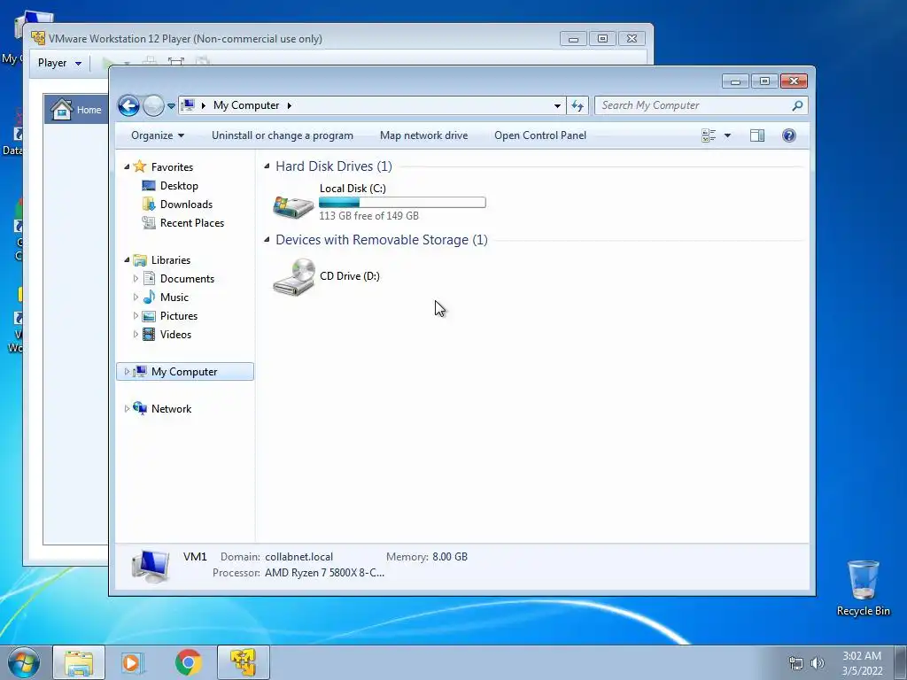Expand the My Computer tree node
The image size is (907, 680).
127,372
